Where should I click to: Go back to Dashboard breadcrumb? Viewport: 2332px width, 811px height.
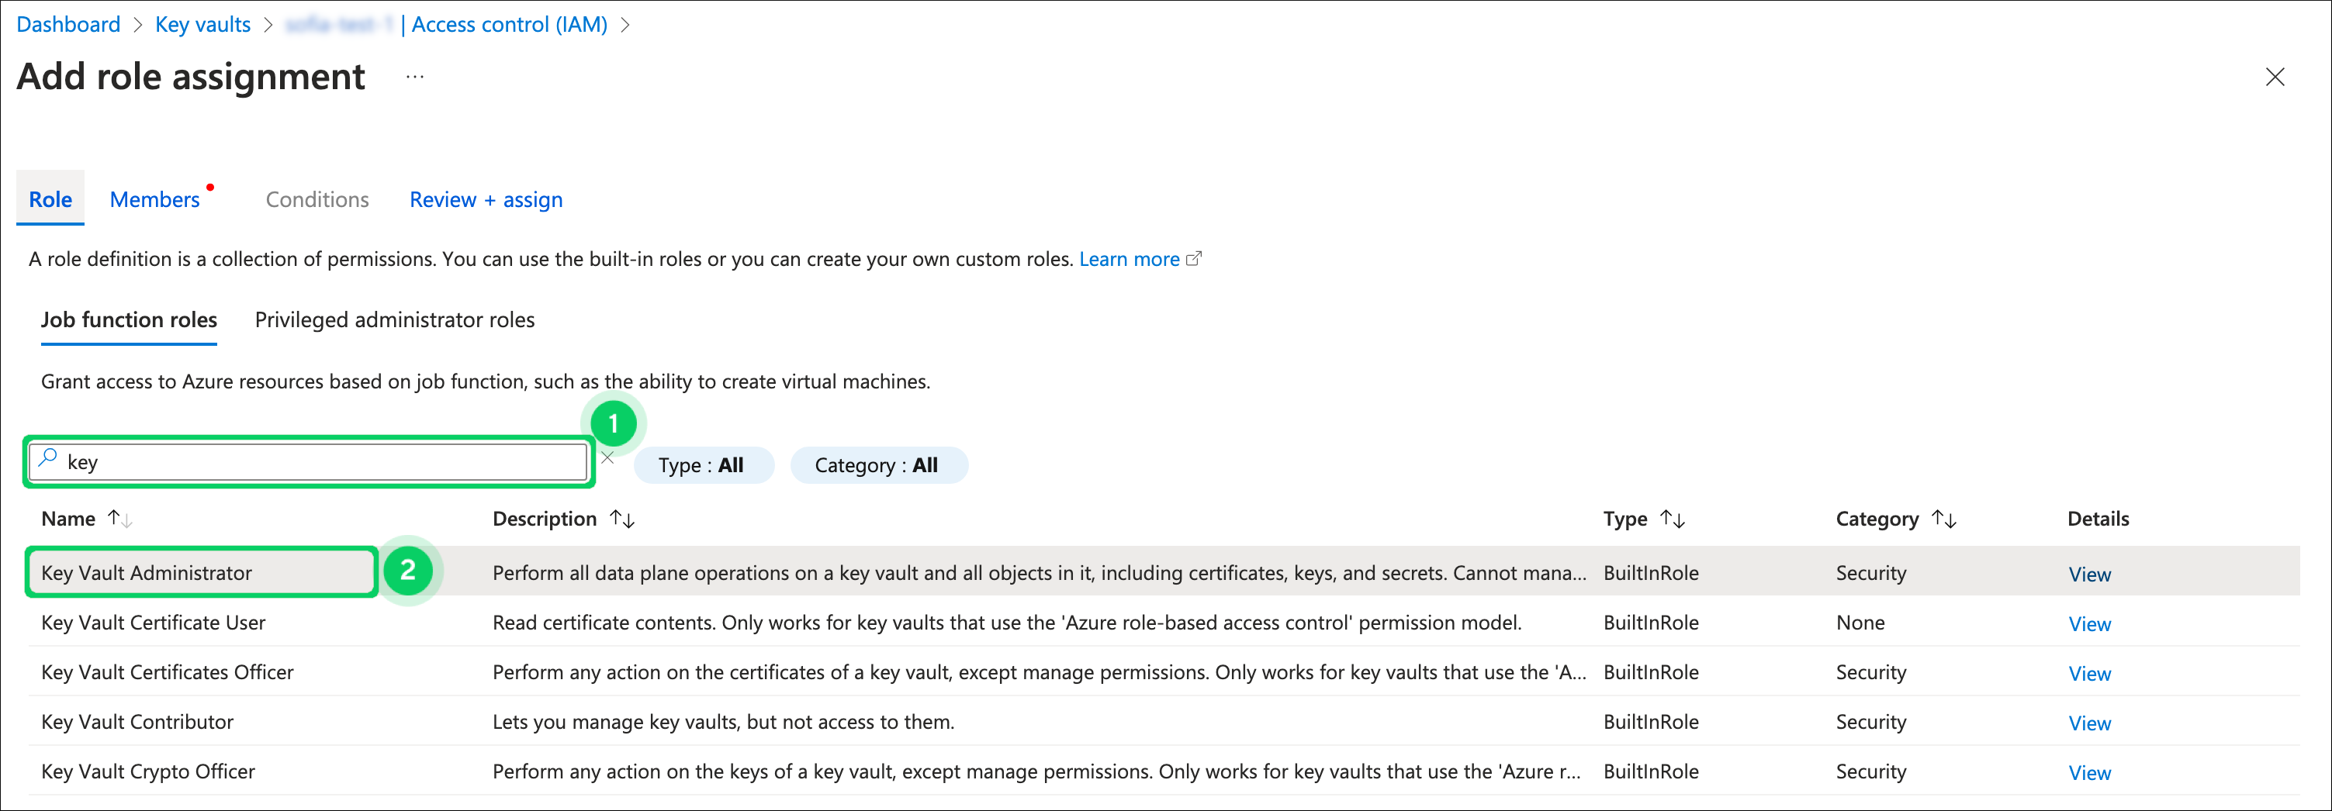click(68, 25)
